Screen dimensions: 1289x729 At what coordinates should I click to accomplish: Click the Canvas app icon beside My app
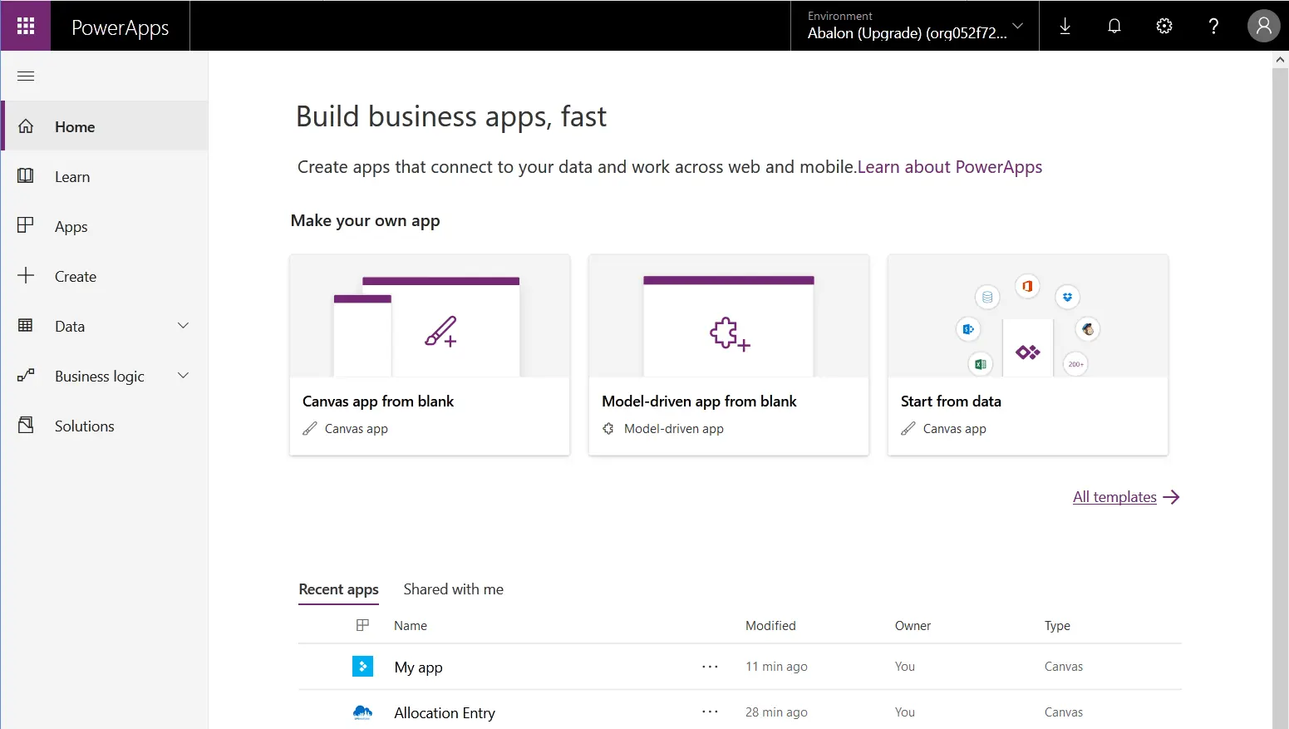click(362, 666)
